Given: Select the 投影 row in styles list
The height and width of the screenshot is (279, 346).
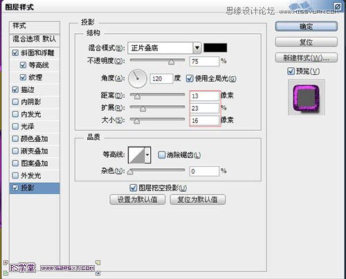Looking at the screenshot, I should coord(35,188).
